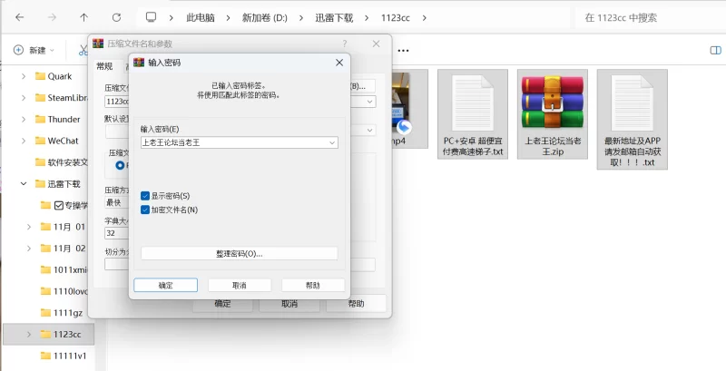Select PC+安卓 超便宜付费高速梯子.txt file
Screen dimensions: 726x371
(x=473, y=114)
